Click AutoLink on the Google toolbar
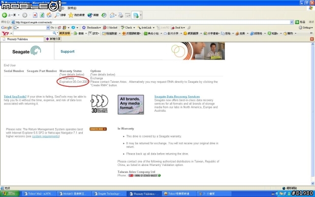315x197 pixels. (x=146, y=28)
